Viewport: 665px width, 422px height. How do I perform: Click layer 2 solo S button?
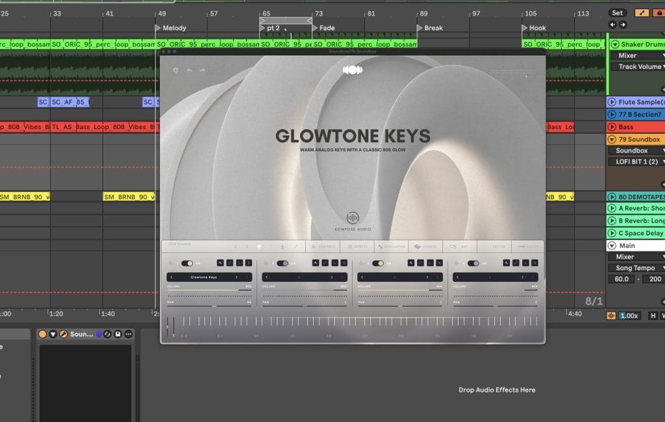(344, 263)
